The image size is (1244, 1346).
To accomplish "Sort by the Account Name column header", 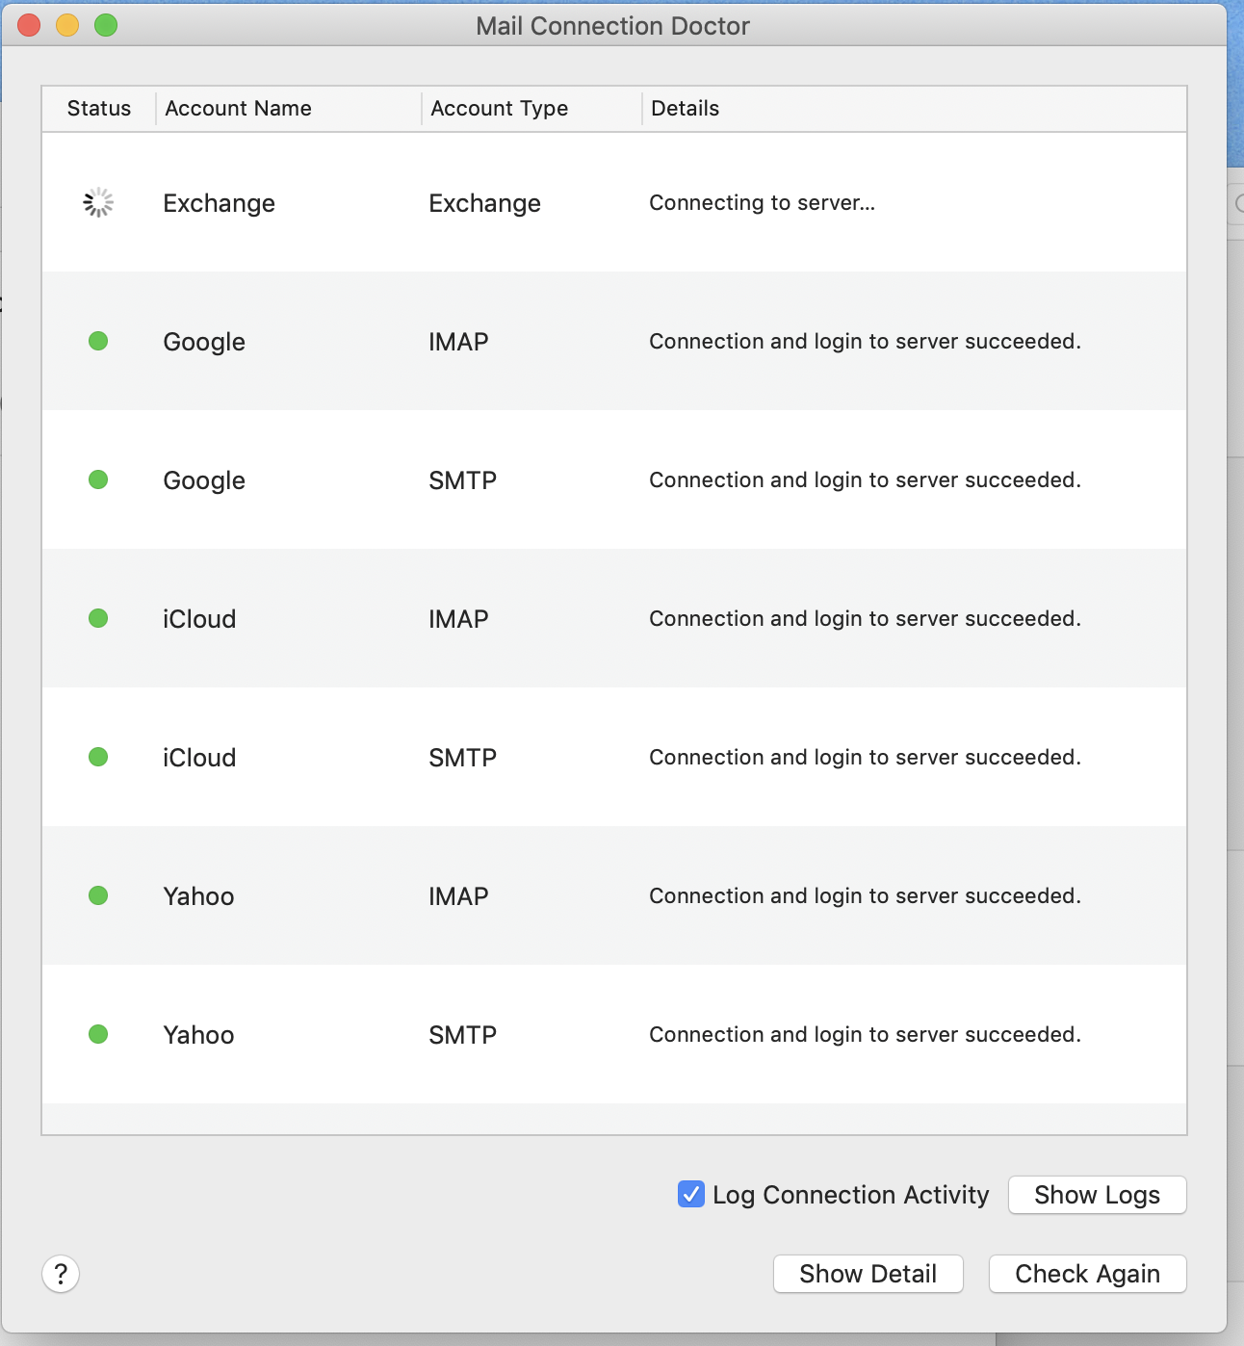I will coord(239,109).
